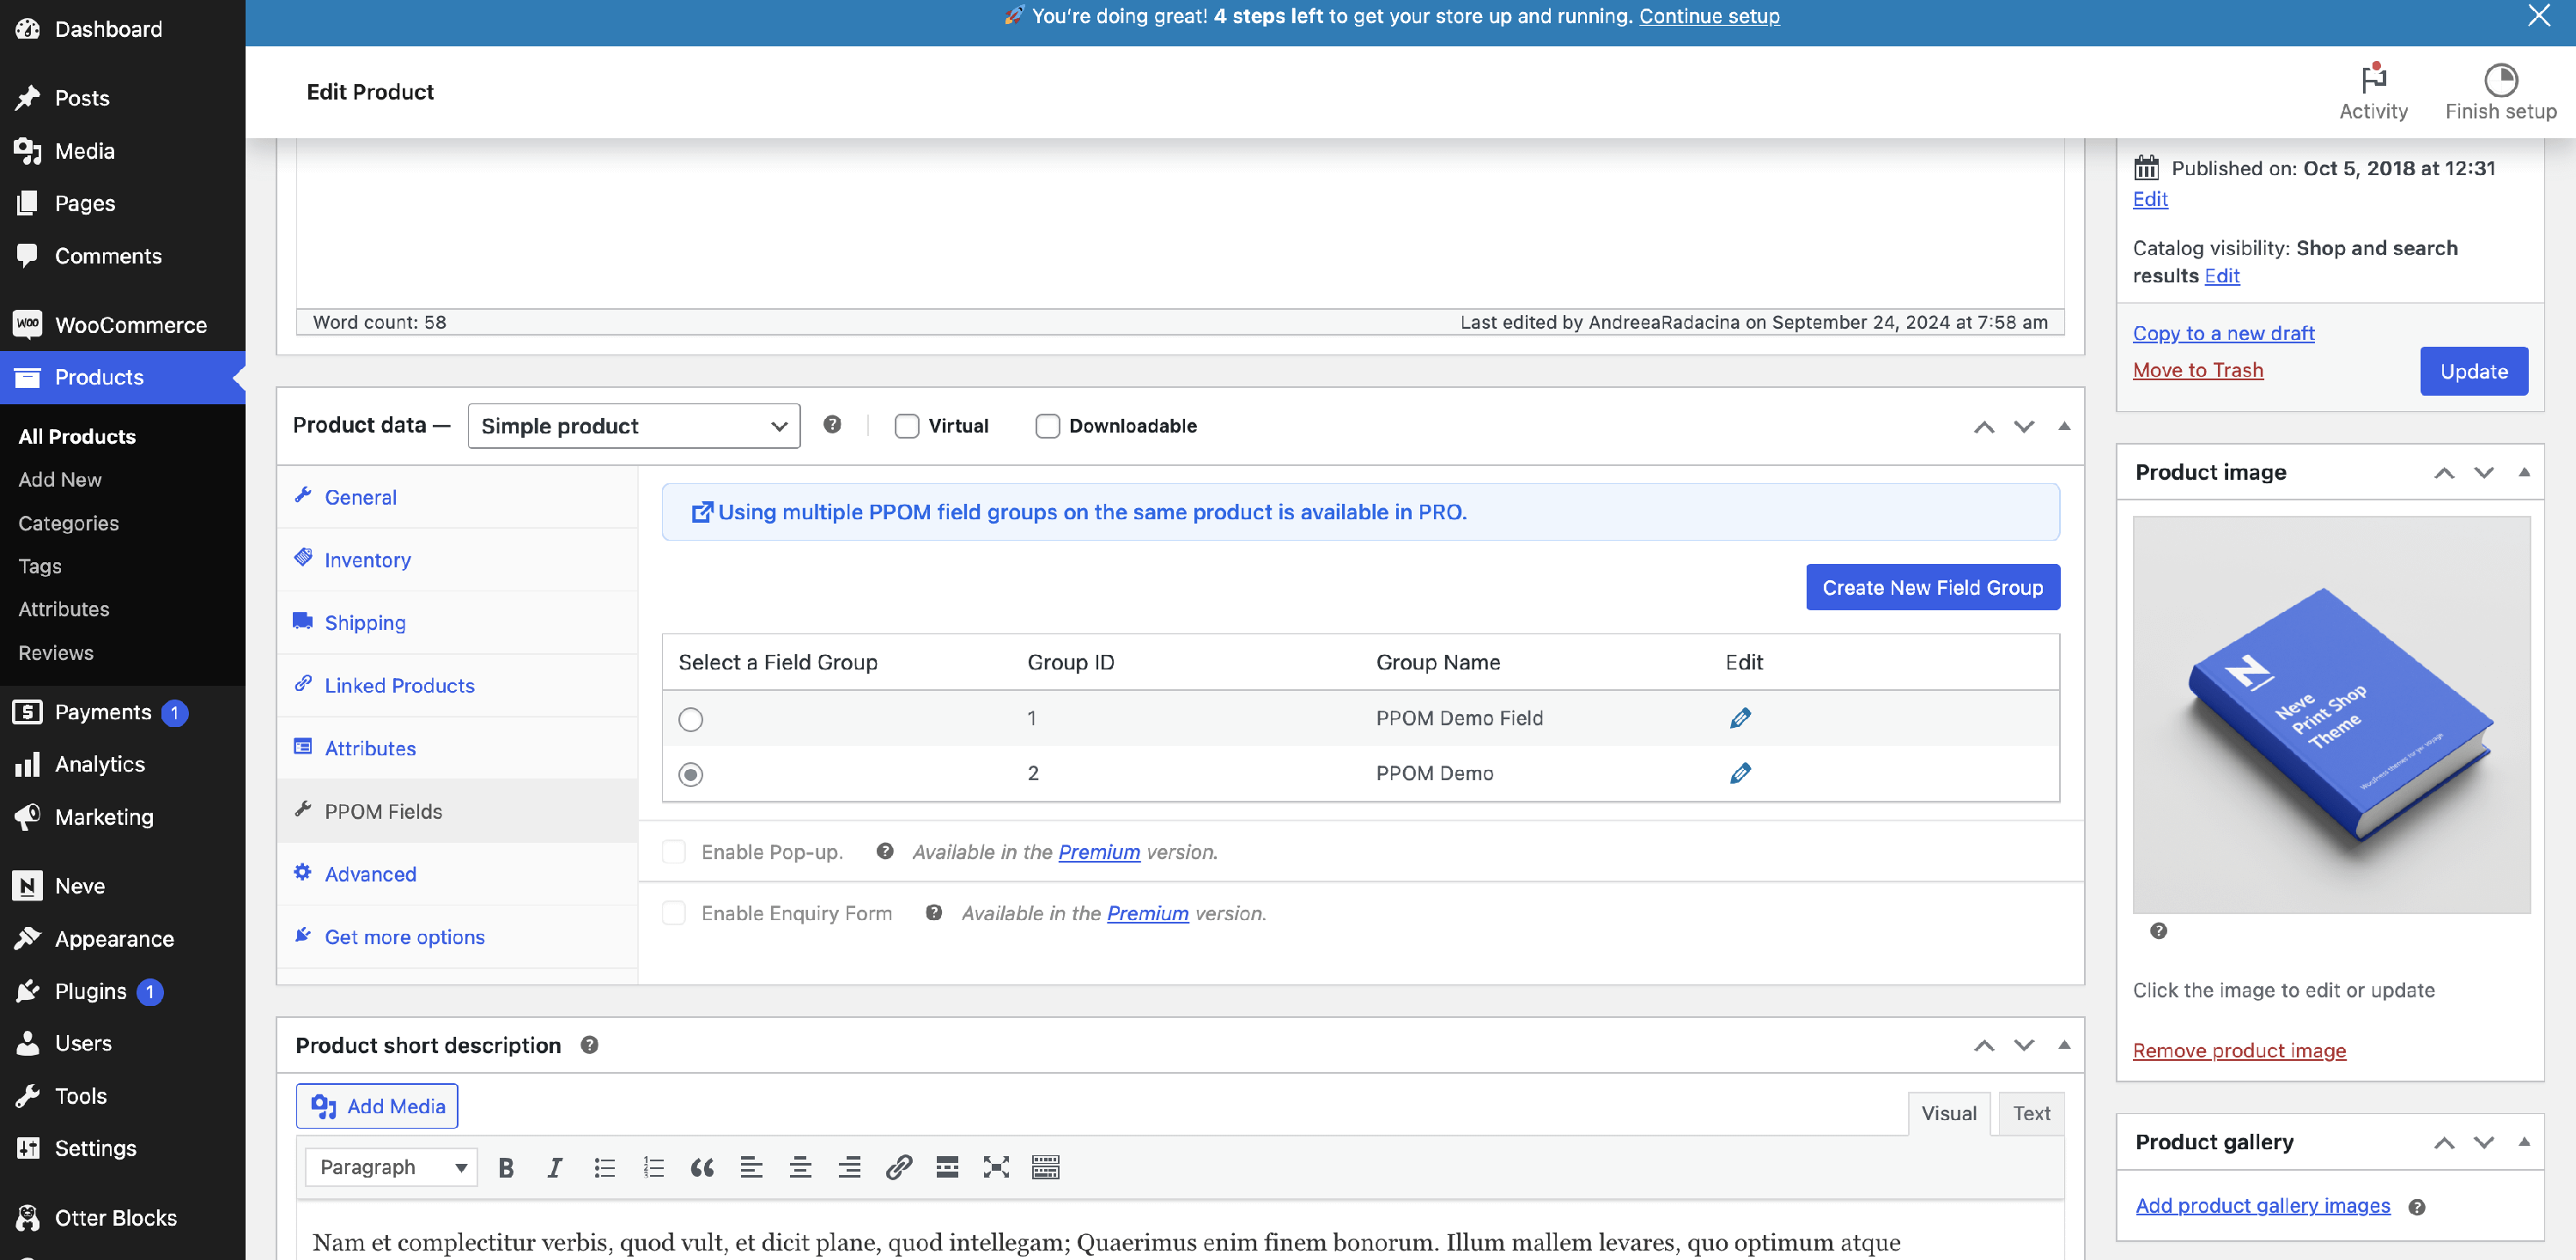Viewport: 2576px width, 1260px height.
Task: Enable the Virtual checkbox
Action: click(907, 426)
